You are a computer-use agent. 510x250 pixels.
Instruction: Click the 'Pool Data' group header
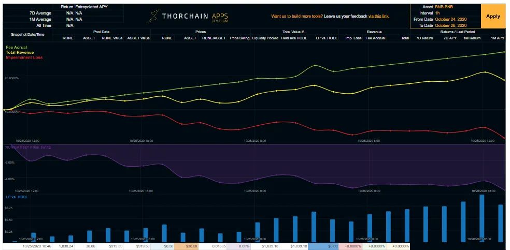102,32
